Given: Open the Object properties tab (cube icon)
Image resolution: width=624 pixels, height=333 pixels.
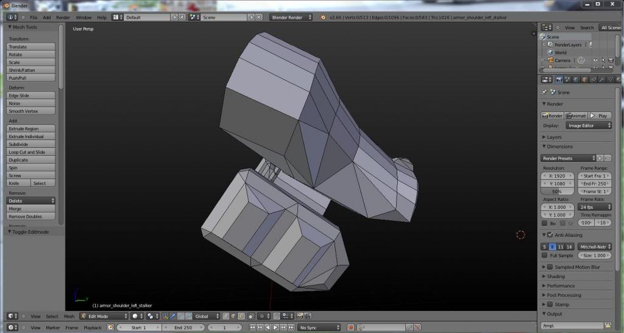Looking at the screenshot, I should point(585,79).
